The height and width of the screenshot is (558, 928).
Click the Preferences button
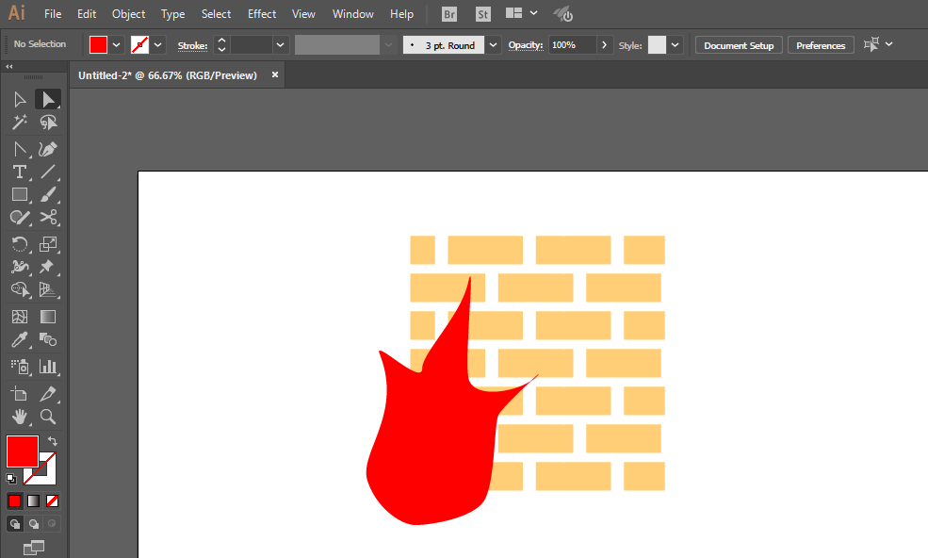[821, 45]
